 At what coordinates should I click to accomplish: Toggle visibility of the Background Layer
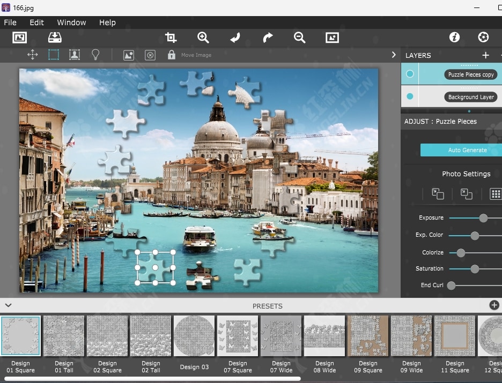tap(410, 96)
